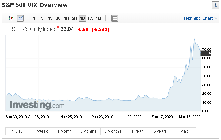This screenshot has width=221, height=140.
Task: Select the 1D interval button
Action: tap(82, 18)
